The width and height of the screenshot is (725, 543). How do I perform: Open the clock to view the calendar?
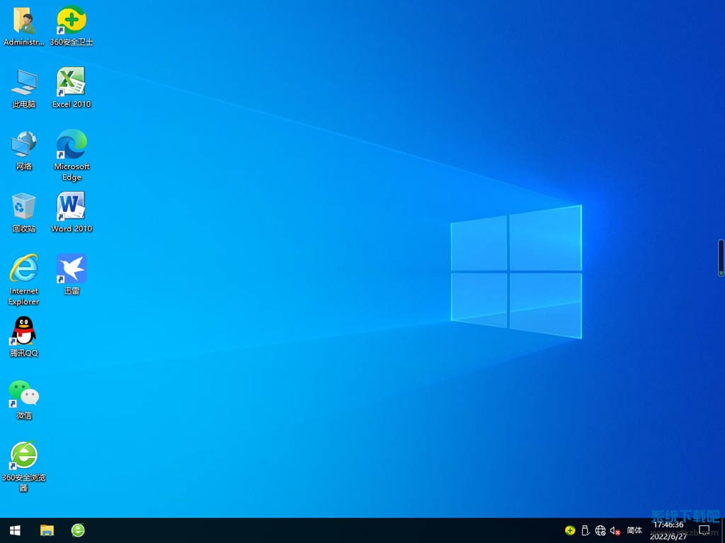[x=668, y=530]
